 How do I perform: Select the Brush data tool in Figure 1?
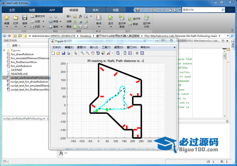pyautogui.click(x=108, y=53)
